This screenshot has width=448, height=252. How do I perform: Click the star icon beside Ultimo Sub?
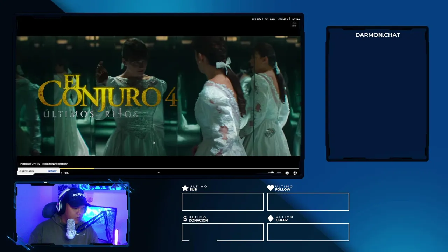point(185,188)
